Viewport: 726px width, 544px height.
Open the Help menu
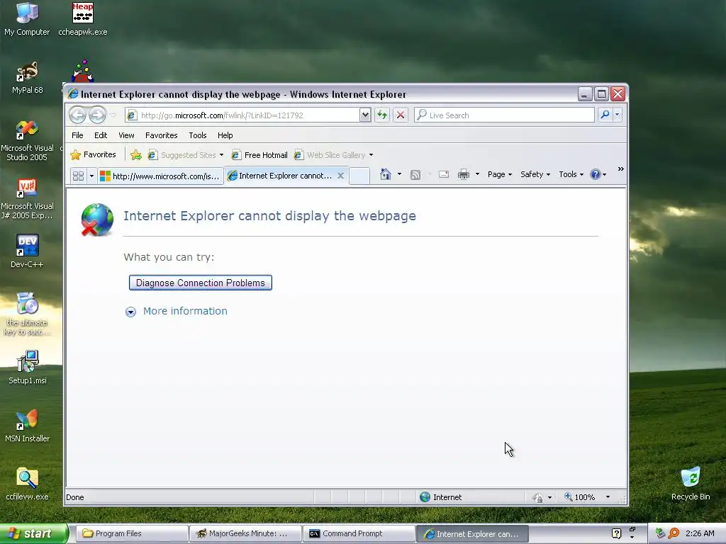coord(225,135)
